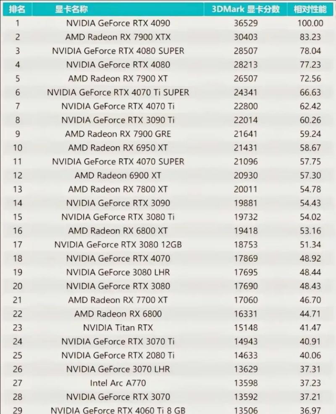Click the 显卡名称 column header
The image size is (336, 414).
(x=71, y=9)
